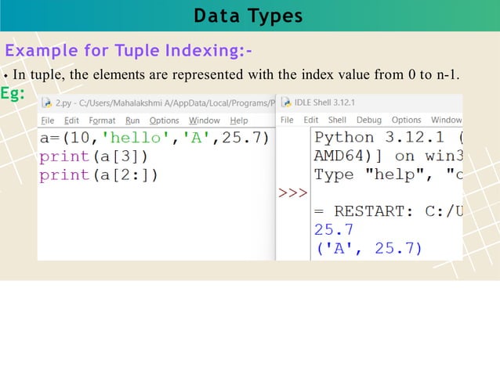Click the Python file icon beside 2.py title

(46, 102)
